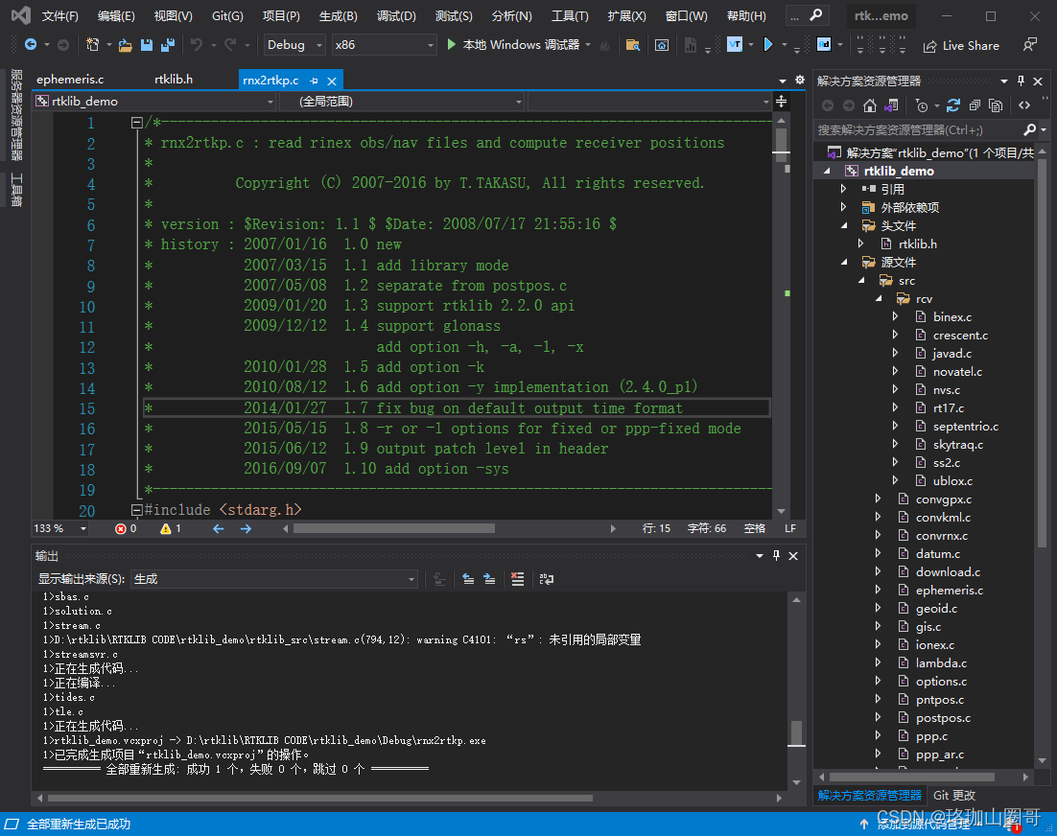Open the Debug configuration dropdown
The height and width of the screenshot is (836, 1057).
pyautogui.click(x=294, y=44)
